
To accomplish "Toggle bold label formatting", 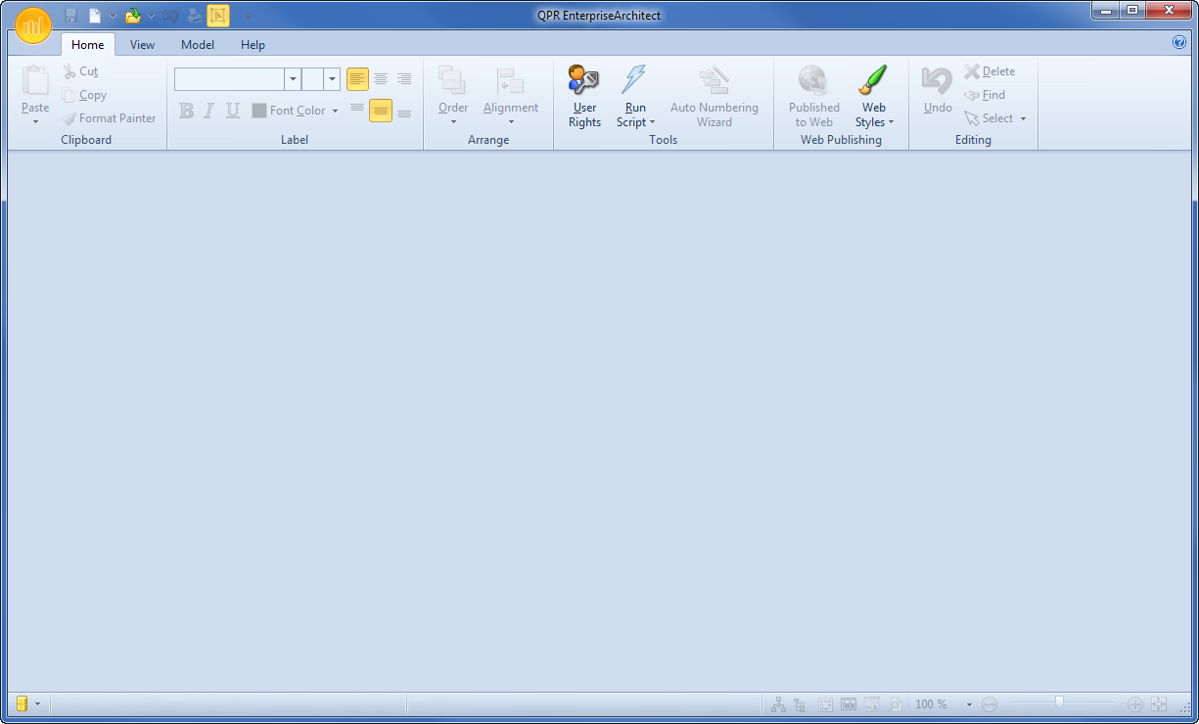I will [x=185, y=111].
